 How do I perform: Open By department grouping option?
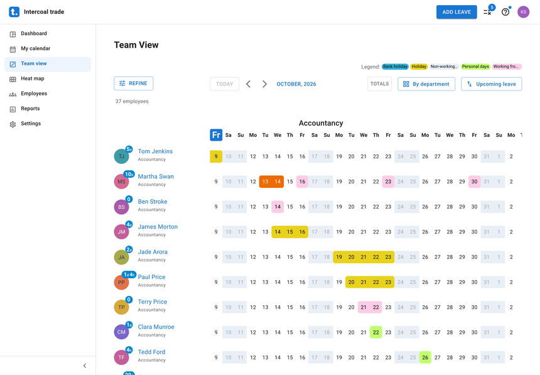click(x=426, y=84)
